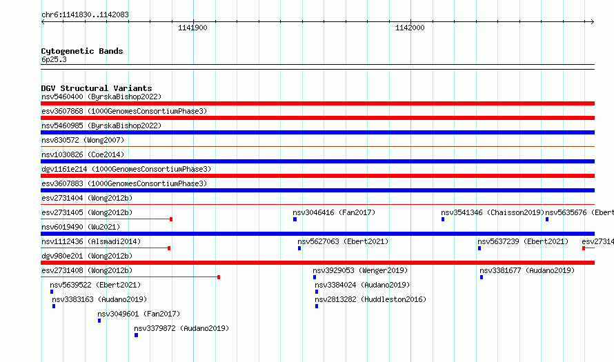Image resolution: width=614 pixels, height=362 pixels.
Task: Click the blue marker under nsv5637239
Action: (x=479, y=248)
